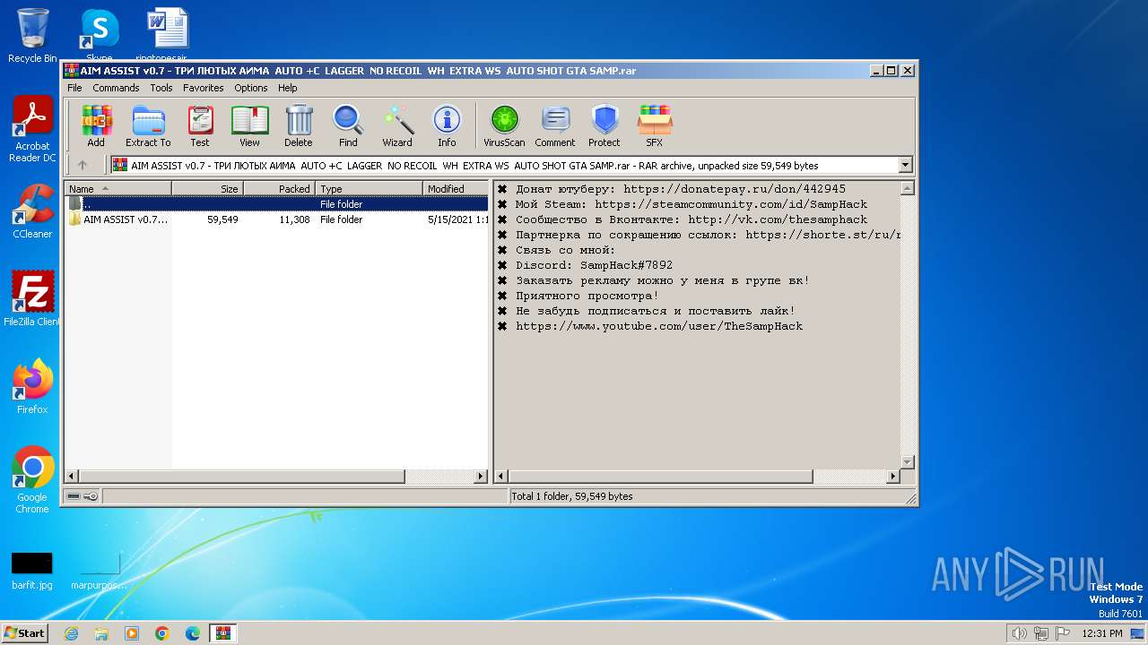This screenshot has height=645, width=1148.
Task: Open Internet Explorer from the taskbar
Action: coord(71,633)
